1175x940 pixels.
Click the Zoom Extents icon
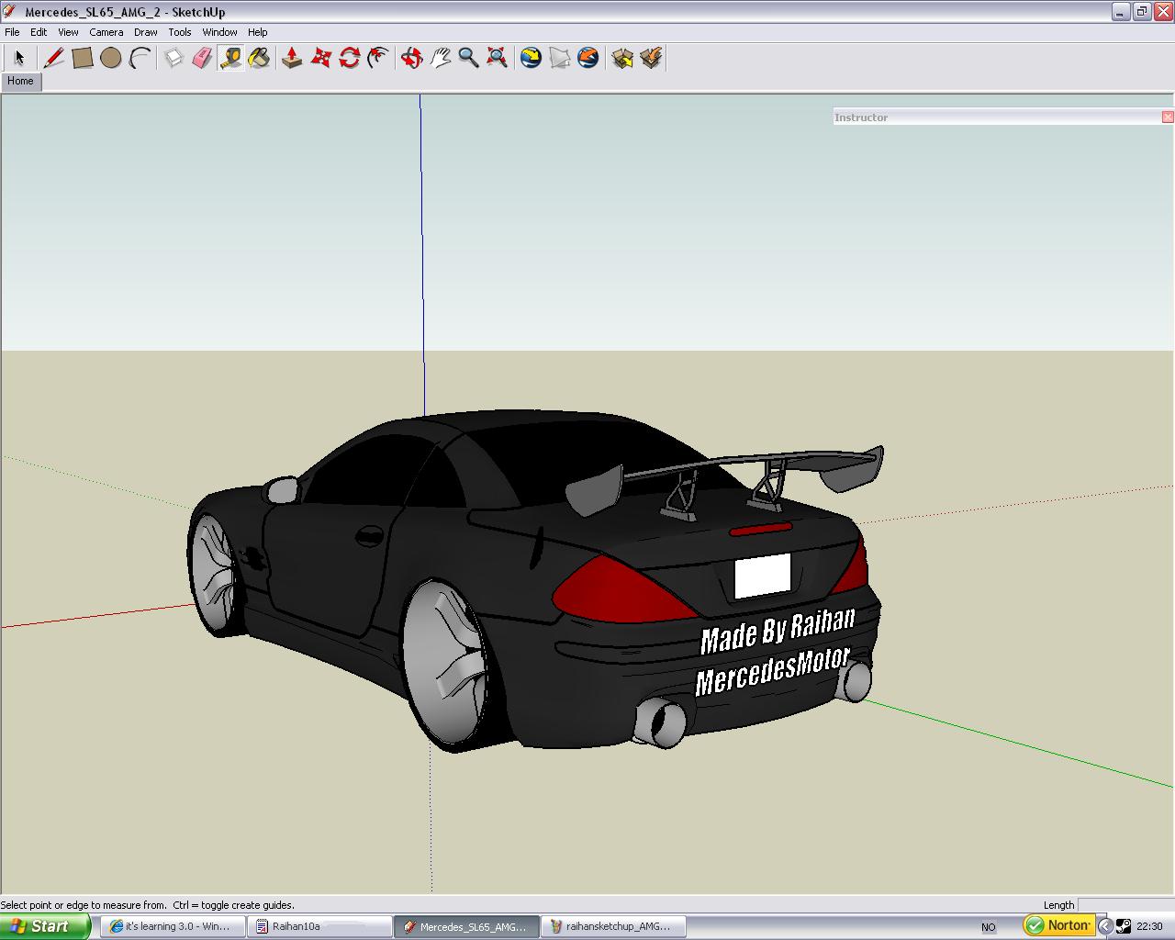497,58
